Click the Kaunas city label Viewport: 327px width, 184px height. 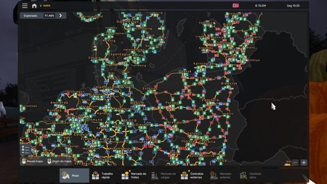pyautogui.click(x=230, y=56)
